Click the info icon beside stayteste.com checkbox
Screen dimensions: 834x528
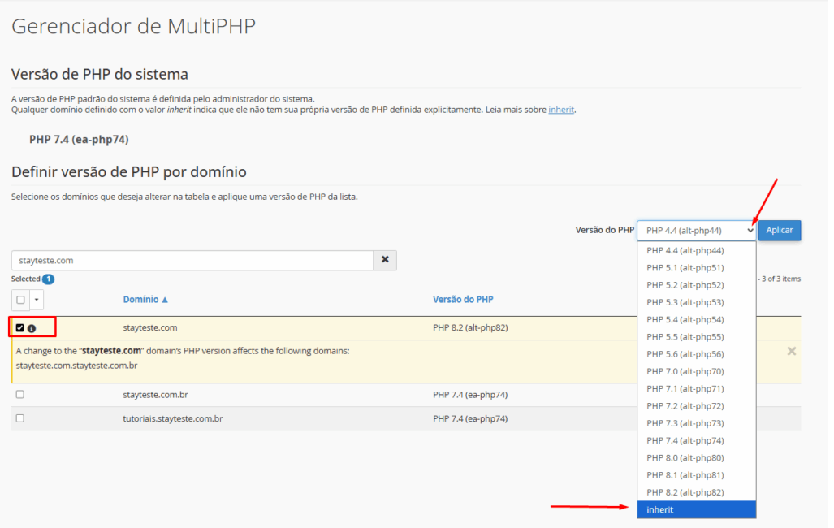coord(32,328)
